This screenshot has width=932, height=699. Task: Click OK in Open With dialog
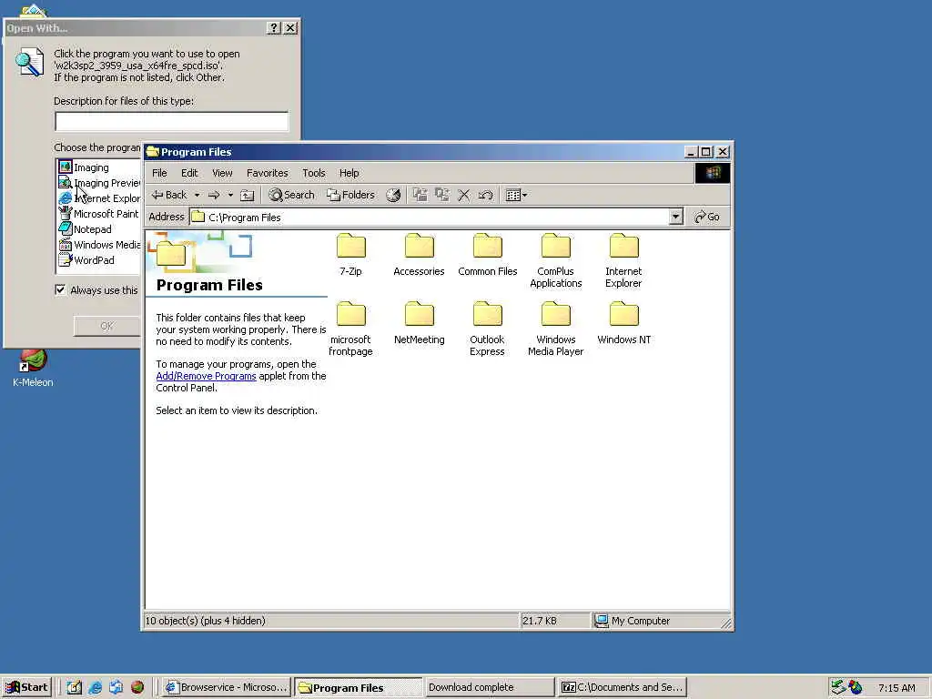107,326
